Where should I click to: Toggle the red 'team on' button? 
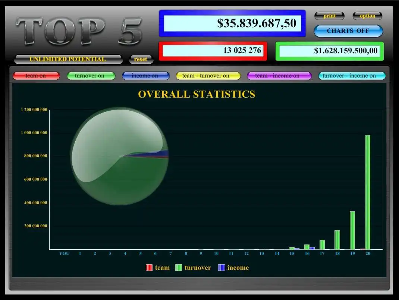click(x=36, y=76)
